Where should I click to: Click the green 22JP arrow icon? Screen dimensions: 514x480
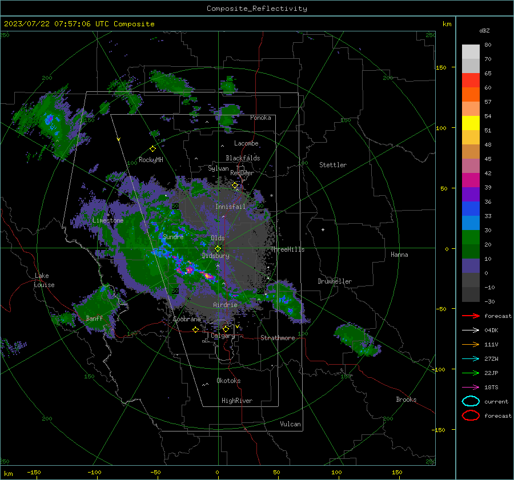[471, 373]
